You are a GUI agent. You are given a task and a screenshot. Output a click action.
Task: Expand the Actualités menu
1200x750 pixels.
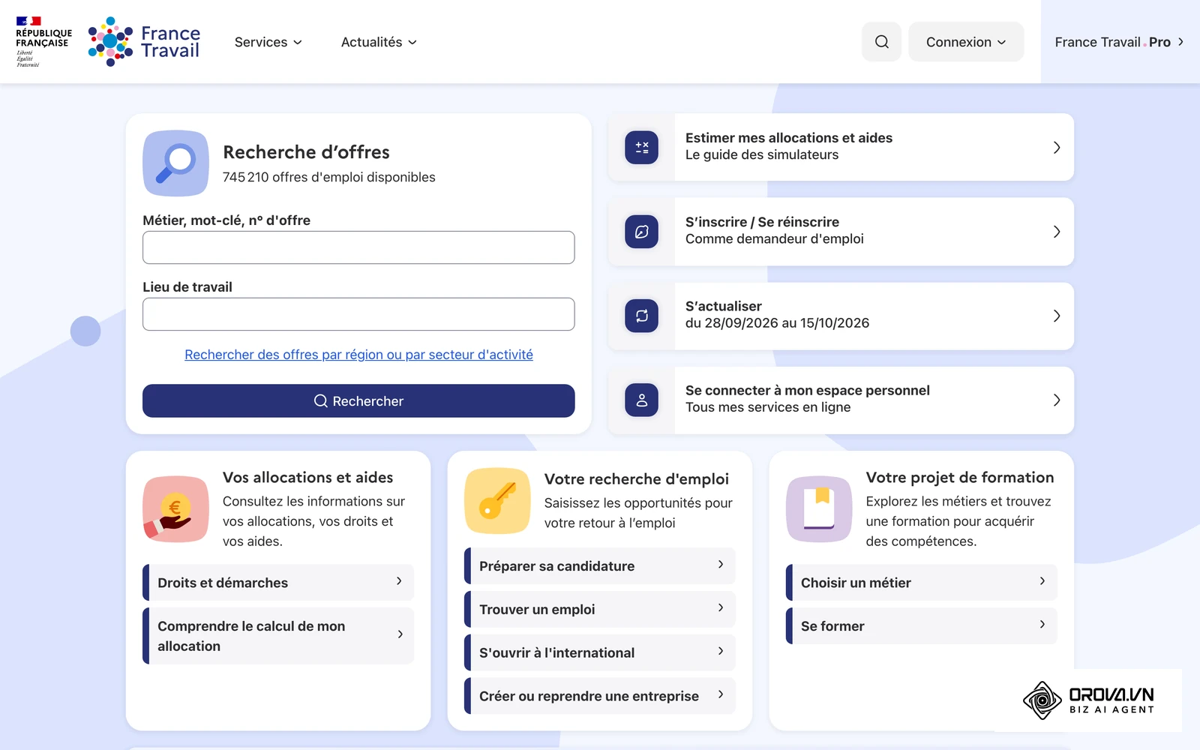[379, 42]
